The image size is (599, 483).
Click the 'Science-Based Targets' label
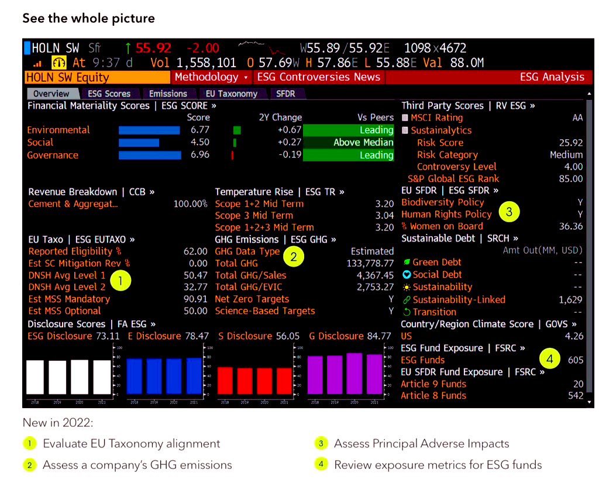(x=265, y=311)
